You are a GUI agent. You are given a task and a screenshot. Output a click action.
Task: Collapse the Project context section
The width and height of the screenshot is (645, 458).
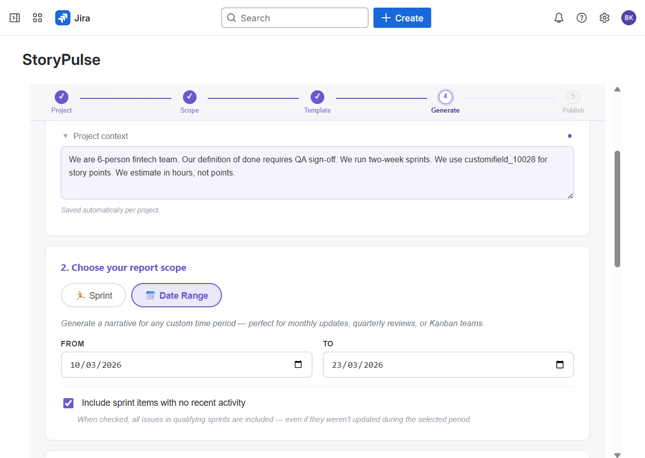65,136
